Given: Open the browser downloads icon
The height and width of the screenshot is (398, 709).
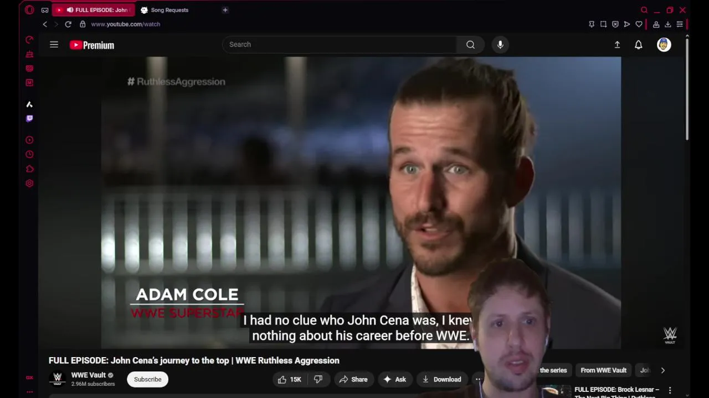Looking at the screenshot, I should tap(667, 24).
